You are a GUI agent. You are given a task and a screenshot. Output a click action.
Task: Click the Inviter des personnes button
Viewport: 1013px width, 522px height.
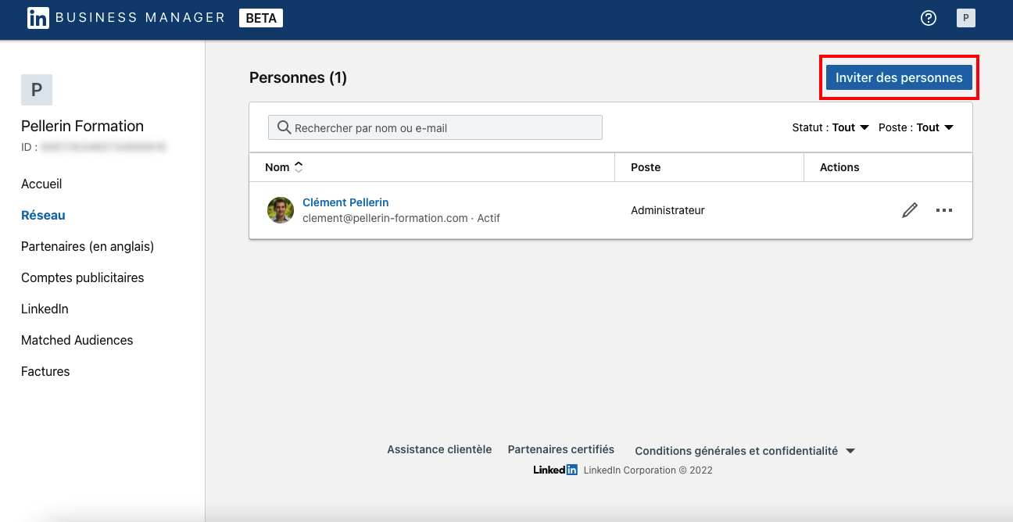(899, 78)
